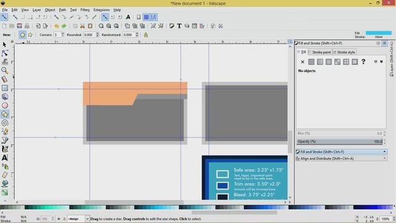Toggle snap to grids button

(146, 17)
